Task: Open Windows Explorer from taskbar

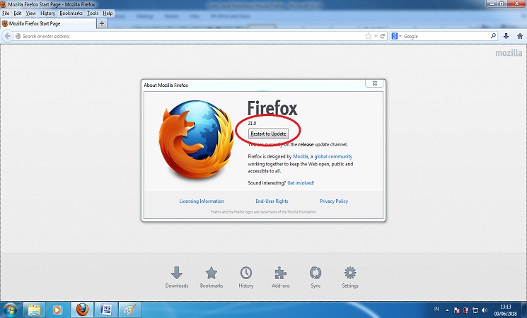Action: tap(34, 310)
